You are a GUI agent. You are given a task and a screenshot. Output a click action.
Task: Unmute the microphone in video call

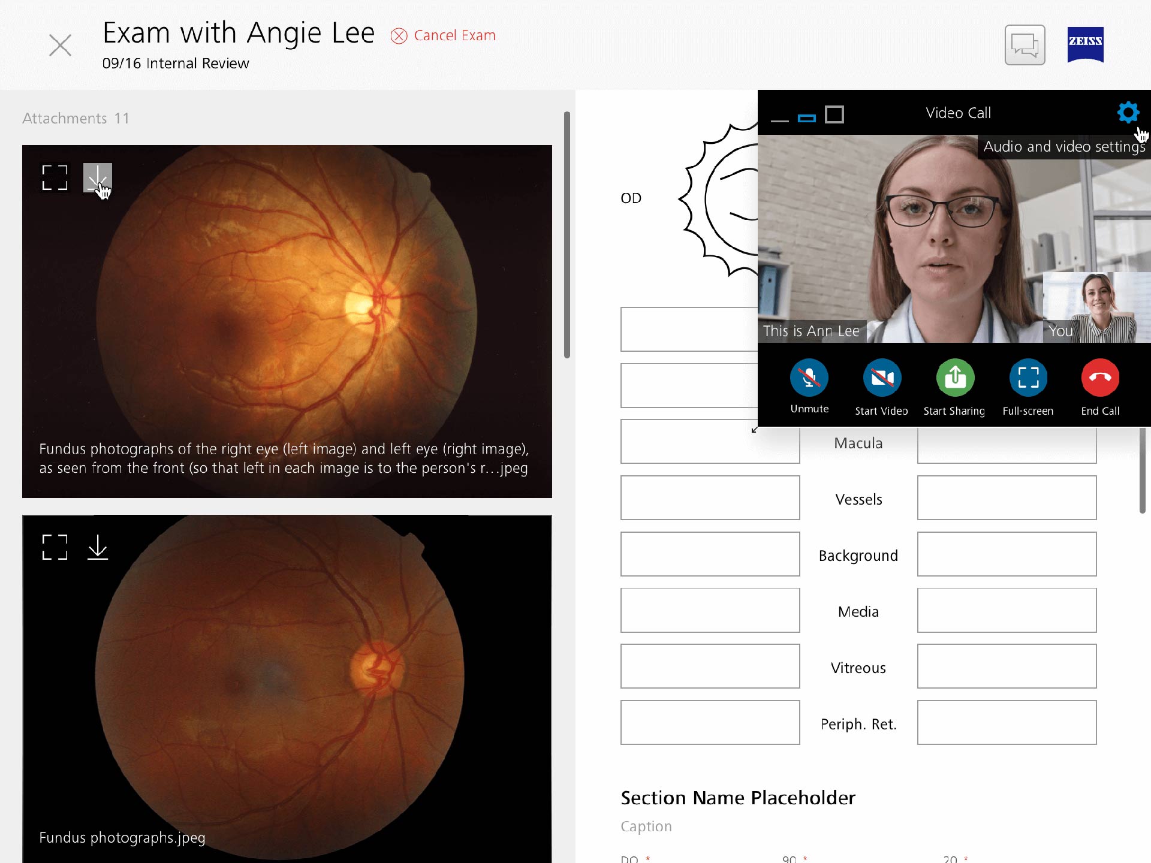809,378
